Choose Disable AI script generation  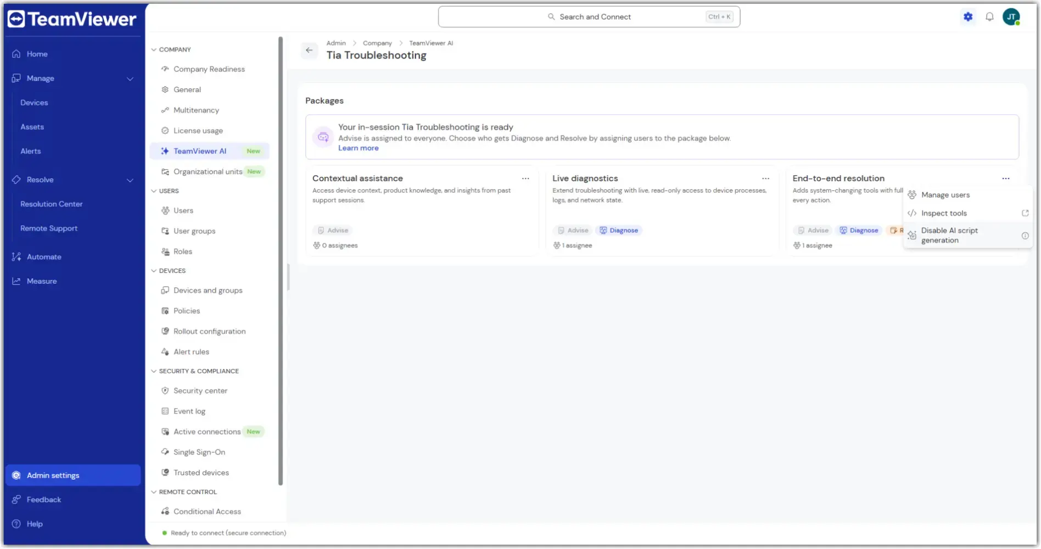(967, 236)
